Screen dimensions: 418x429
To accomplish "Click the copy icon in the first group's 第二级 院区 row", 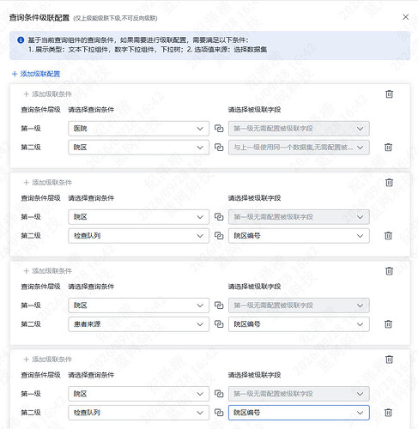I will pos(219,148).
